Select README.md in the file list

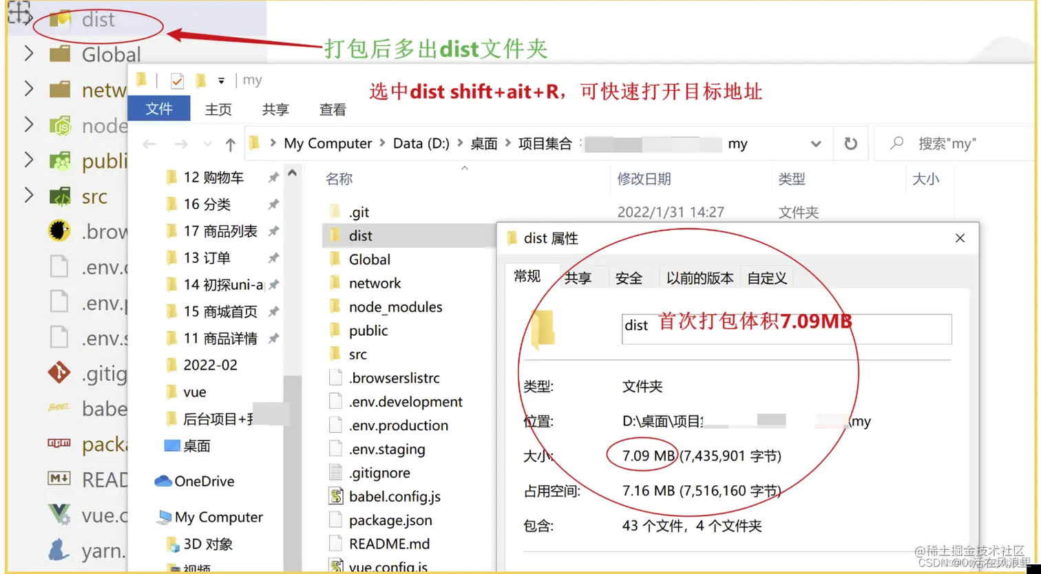pos(389,544)
